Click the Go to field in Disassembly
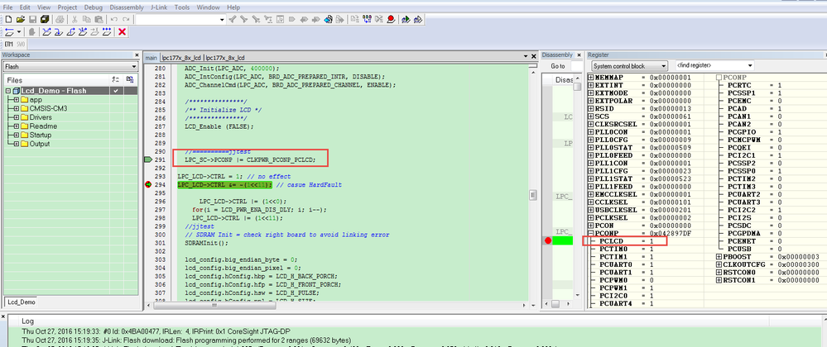Viewport: 827px width, 347px height. click(576, 66)
